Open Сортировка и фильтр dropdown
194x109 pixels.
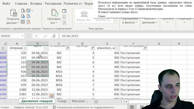click(129, 21)
